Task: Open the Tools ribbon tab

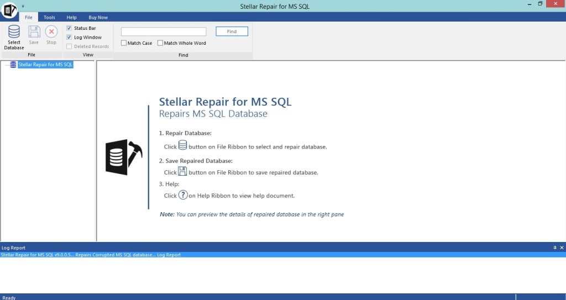Action: click(x=49, y=17)
